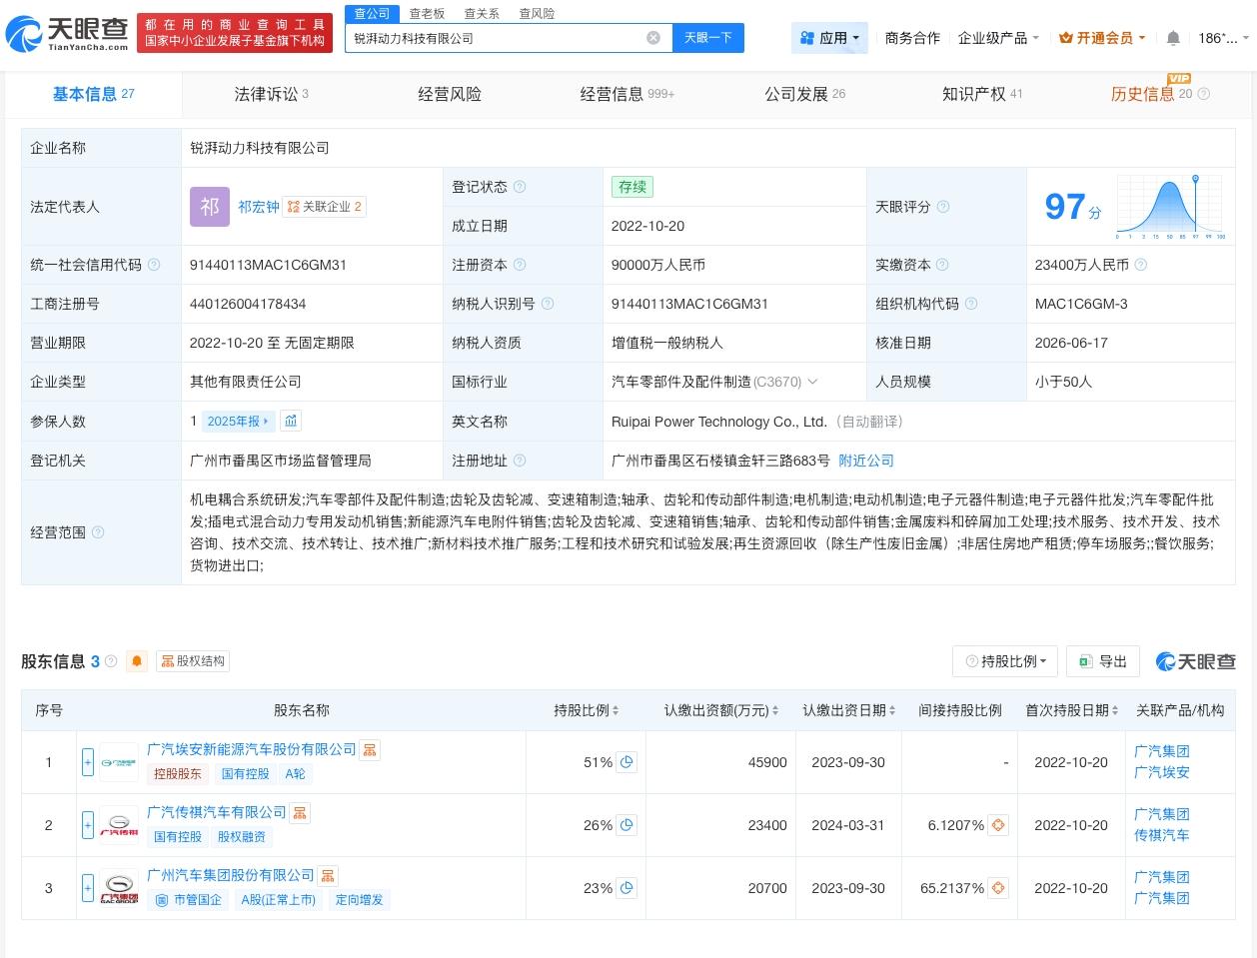Switch to 查风险 search tab
The image size is (1257, 958).
pos(537,13)
